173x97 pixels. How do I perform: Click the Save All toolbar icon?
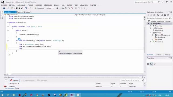click(x=22, y=8)
